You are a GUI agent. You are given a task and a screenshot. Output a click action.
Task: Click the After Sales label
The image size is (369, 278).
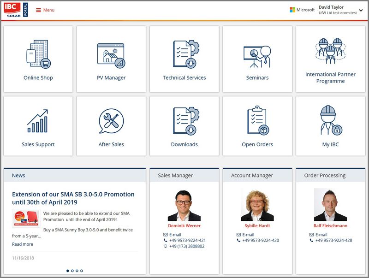click(x=111, y=144)
